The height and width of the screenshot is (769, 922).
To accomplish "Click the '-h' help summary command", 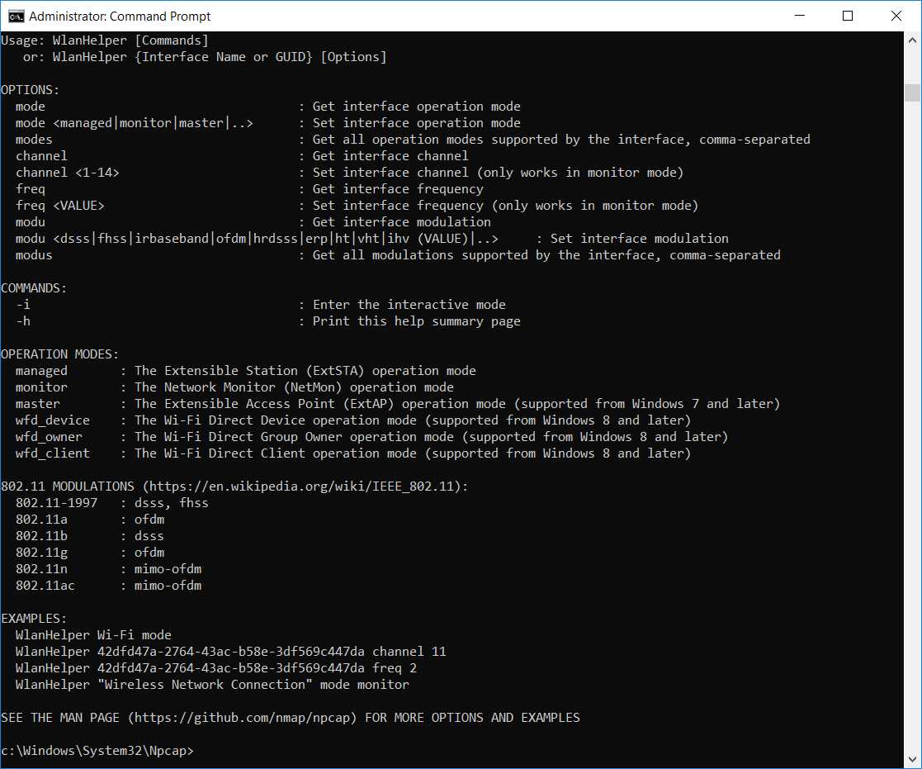I will (x=23, y=321).
